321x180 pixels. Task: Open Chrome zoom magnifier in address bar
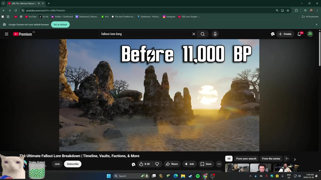277,10
